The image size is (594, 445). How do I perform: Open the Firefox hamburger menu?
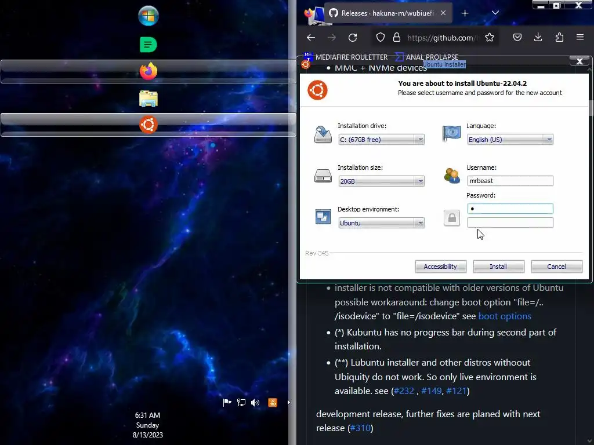click(580, 37)
